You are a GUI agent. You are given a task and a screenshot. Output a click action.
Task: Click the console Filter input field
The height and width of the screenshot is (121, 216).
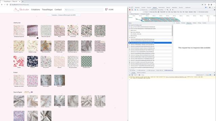click(x=168, y=75)
